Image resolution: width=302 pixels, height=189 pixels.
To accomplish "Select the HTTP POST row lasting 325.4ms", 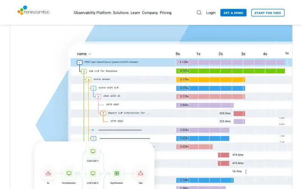I will [x=181, y=121].
